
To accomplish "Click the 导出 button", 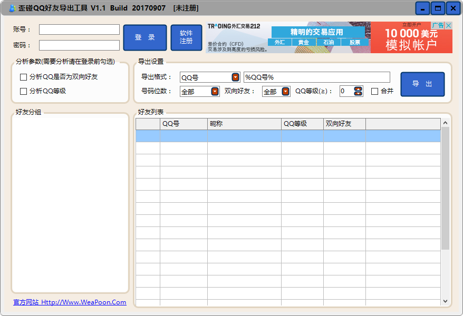I will tap(422, 84).
